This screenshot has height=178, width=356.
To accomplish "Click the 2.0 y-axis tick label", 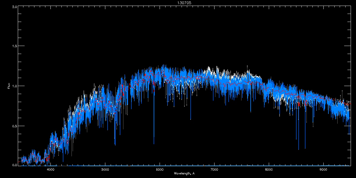I will point(14,6).
